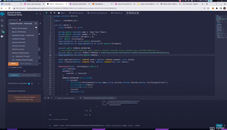
Task: Copy the 0 wei value icon
Action: [90, 115]
